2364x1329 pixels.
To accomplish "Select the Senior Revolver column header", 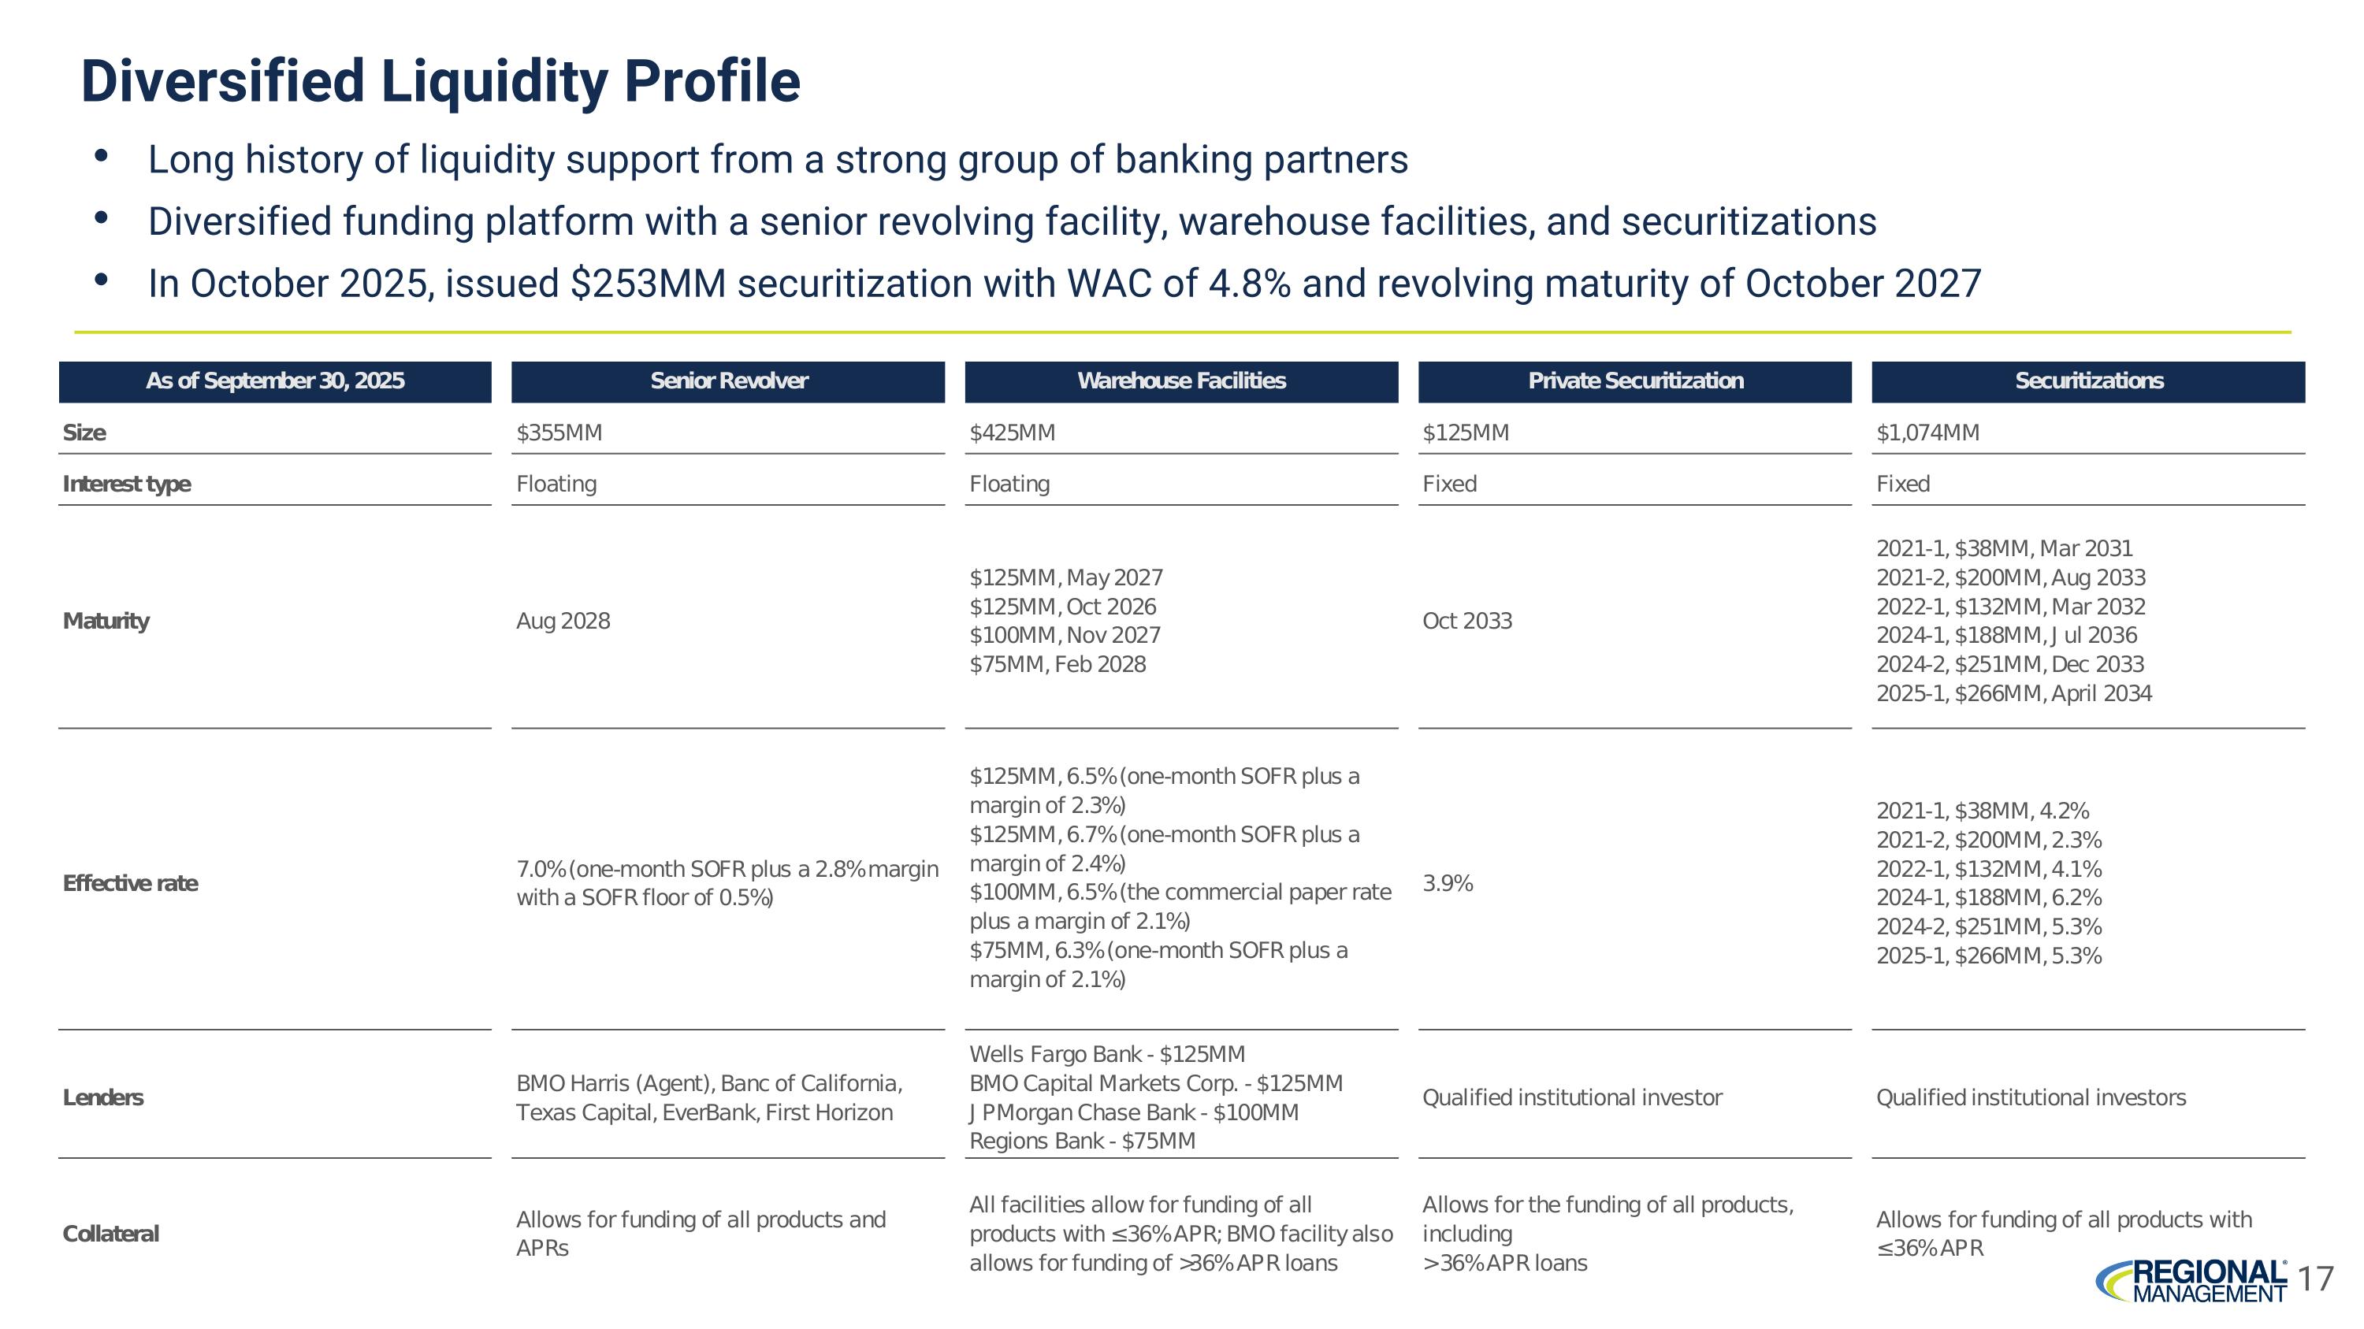I will (x=728, y=381).
